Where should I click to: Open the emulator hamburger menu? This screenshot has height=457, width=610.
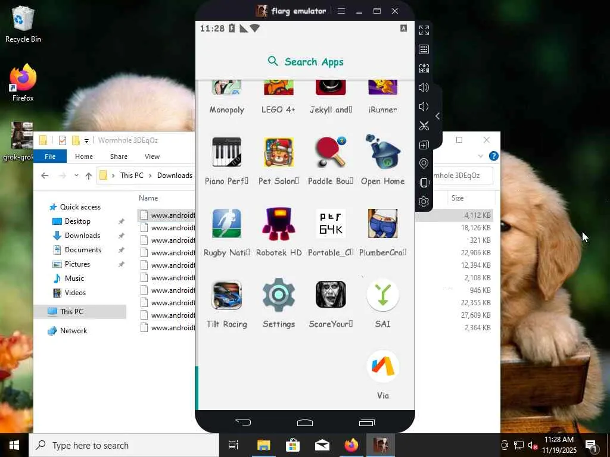click(x=341, y=11)
